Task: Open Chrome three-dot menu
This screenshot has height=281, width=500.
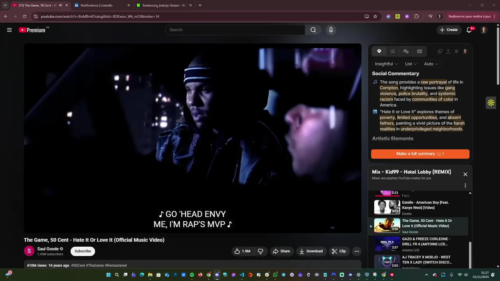Action: [x=495, y=16]
